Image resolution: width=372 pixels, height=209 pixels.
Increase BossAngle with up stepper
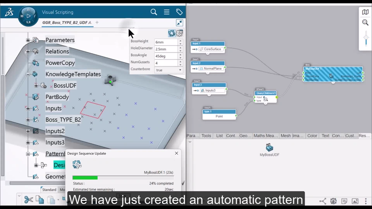[180, 55]
